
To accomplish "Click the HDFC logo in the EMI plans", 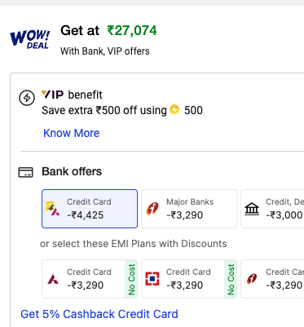I will (x=152, y=279).
